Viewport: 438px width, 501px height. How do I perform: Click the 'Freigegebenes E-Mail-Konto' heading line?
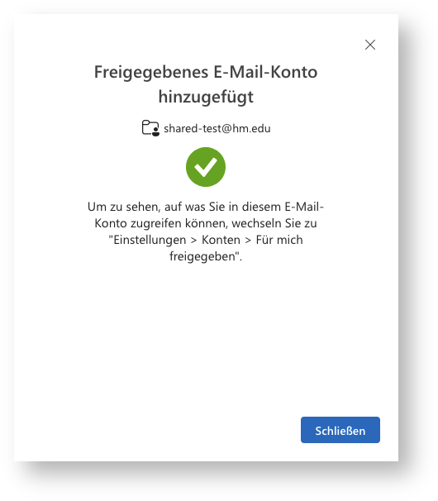[x=206, y=72]
